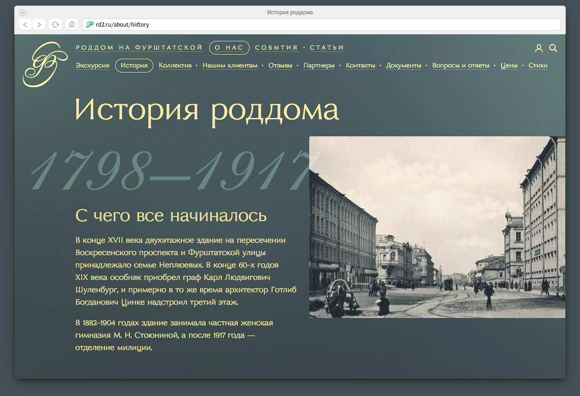The image size is (580, 396).
Task: Open the «Нашим клиентам» page link
Action: pyautogui.click(x=230, y=66)
